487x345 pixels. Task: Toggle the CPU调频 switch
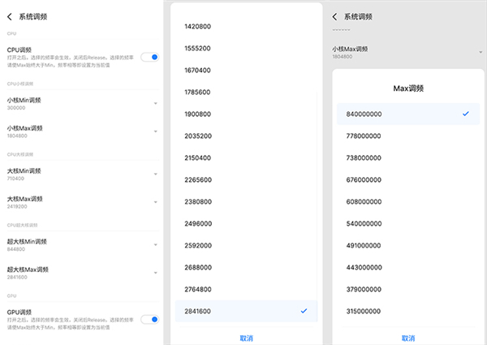pos(149,57)
